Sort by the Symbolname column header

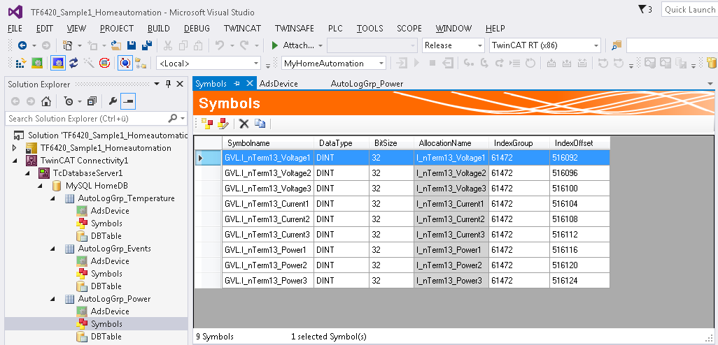coord(268,143)
